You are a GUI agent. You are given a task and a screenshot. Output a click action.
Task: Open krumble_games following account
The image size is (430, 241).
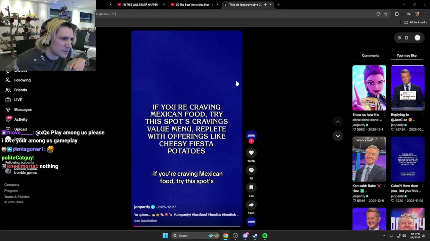(21, 171)
